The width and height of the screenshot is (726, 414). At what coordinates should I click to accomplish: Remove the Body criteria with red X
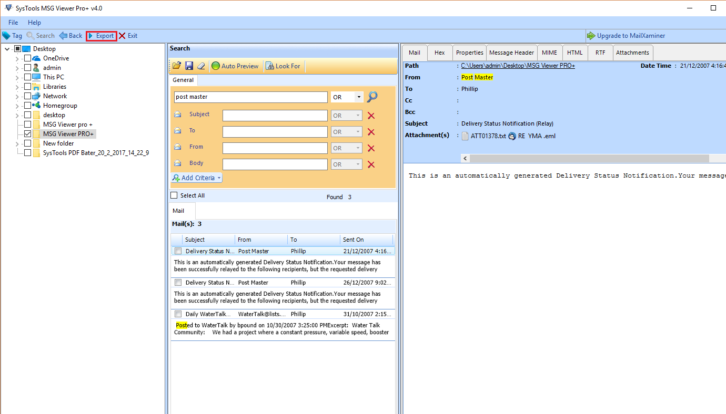point(371,165)
